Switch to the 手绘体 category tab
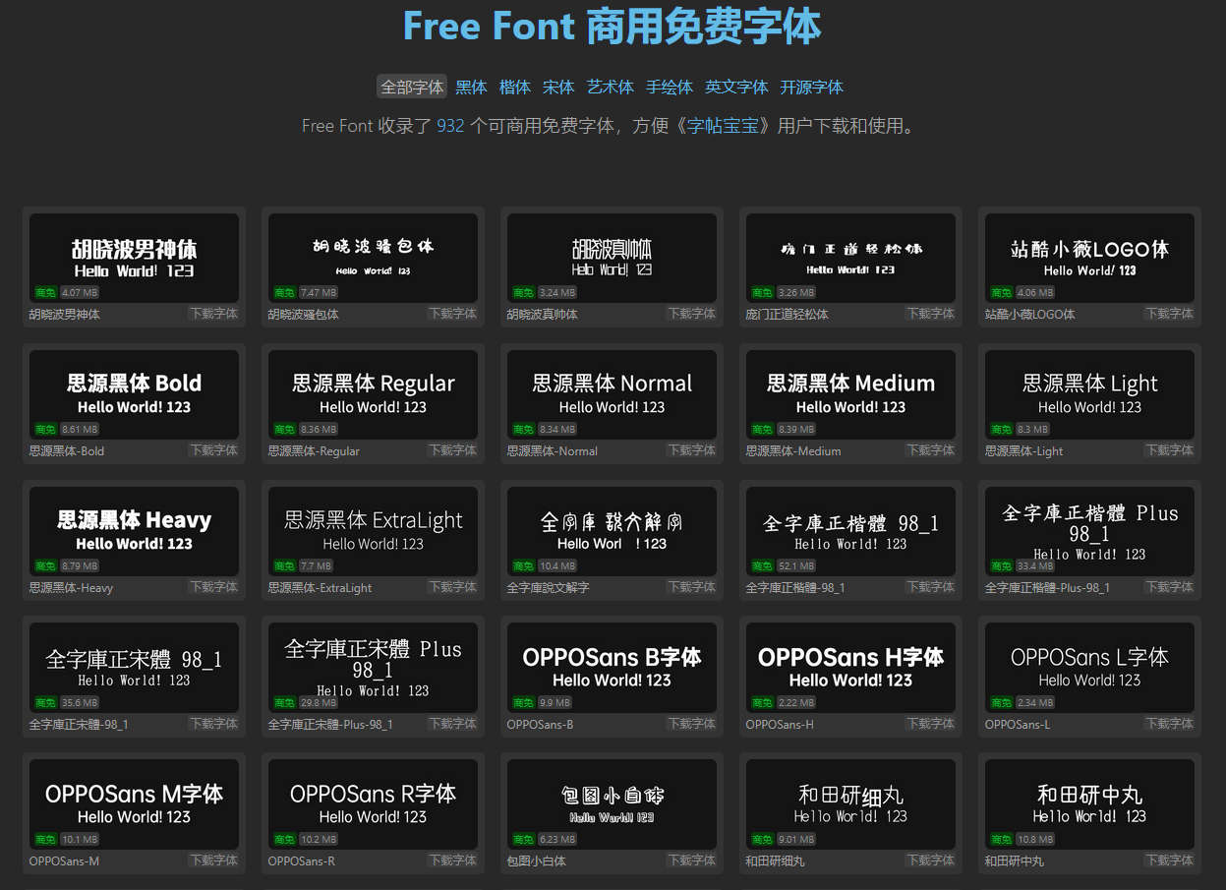The width and height of the screenshot is (1226, 890). (670, 87)
